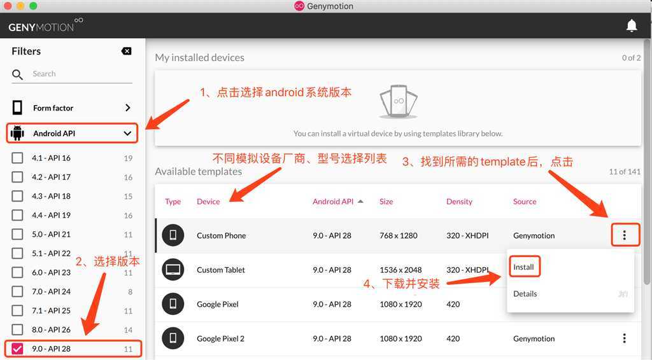Sort templates by Type column
Screen dimensions: 652x360
tap(173, 202)
